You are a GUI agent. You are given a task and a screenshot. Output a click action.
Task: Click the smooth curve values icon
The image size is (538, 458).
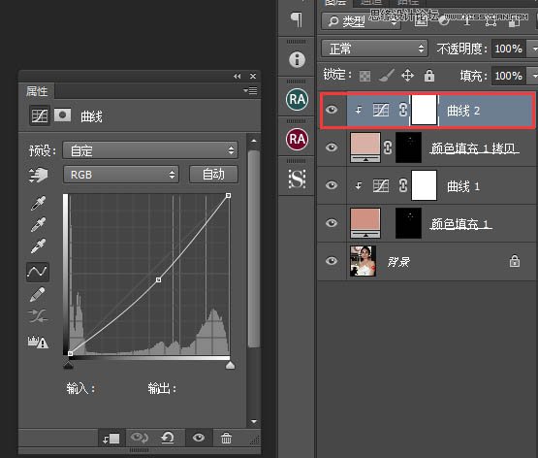tap(38, 315)
